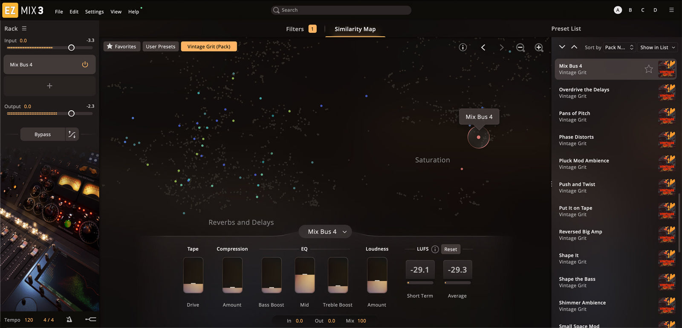
Task: Toggle the Favorites filter
Action: [x=121, y=46]
